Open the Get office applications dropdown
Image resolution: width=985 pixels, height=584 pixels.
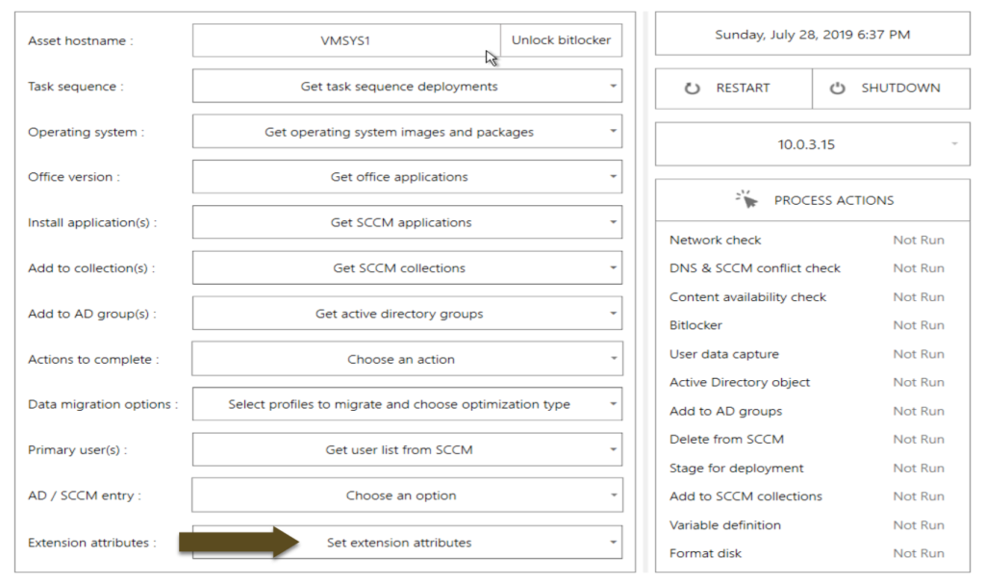point(407,177)
